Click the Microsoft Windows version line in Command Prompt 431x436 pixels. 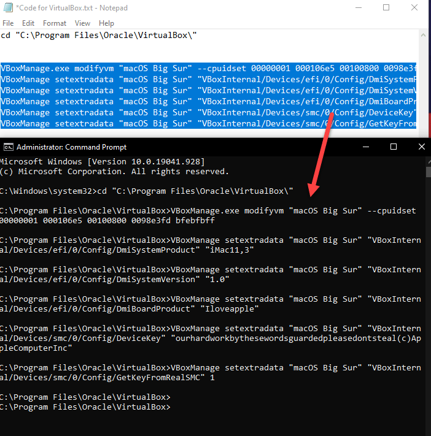point(102,161)
